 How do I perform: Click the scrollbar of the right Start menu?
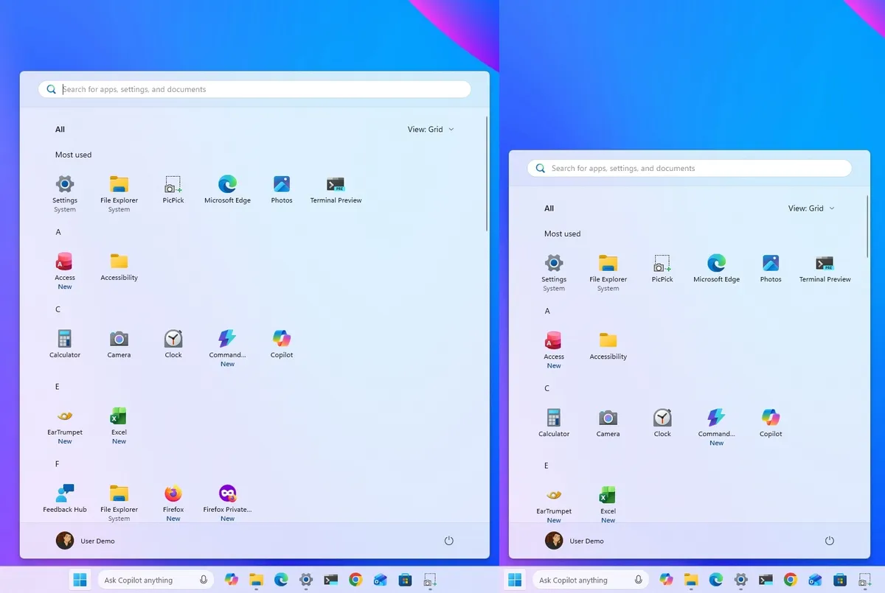[867, 228]
